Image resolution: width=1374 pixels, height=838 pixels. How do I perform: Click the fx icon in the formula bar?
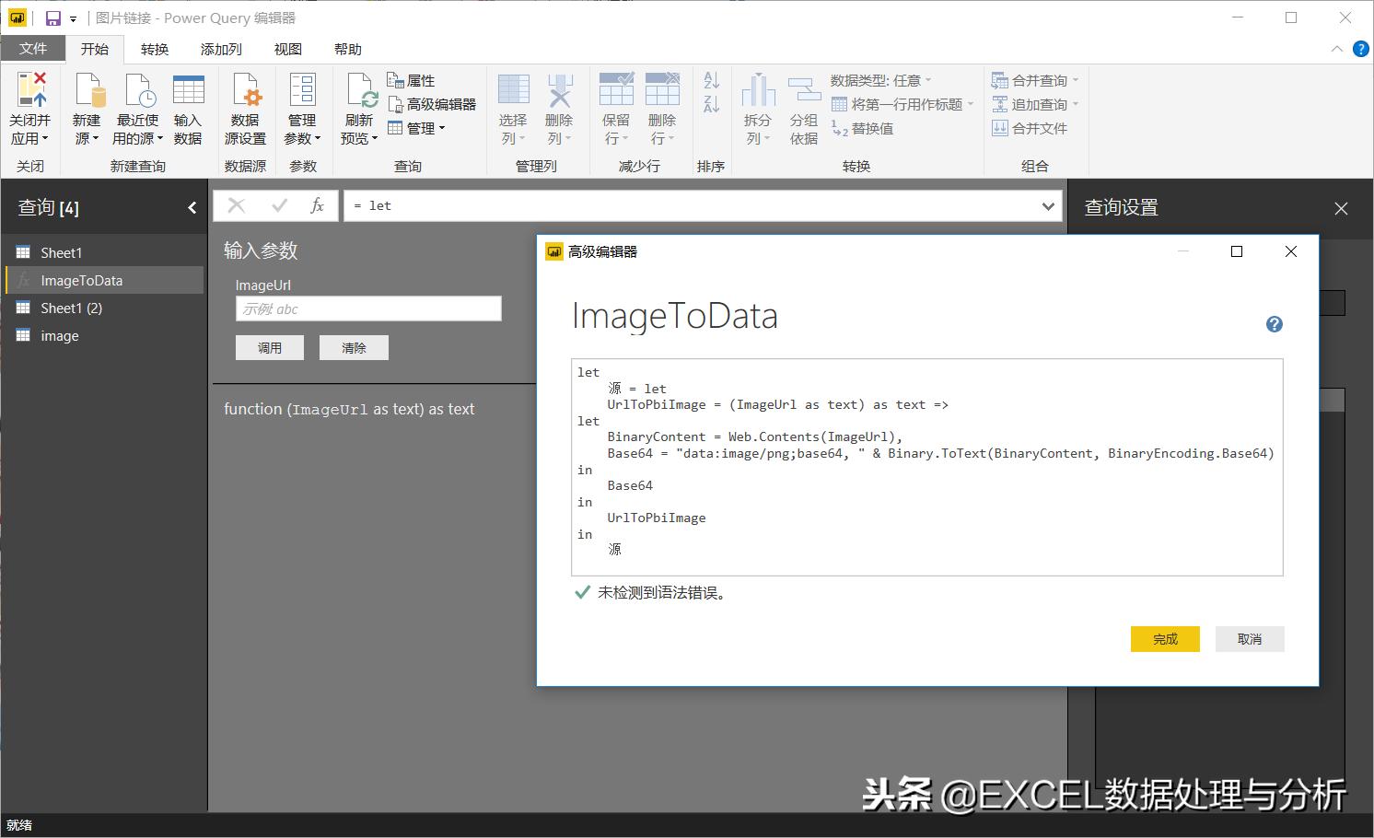coord(316,205)
